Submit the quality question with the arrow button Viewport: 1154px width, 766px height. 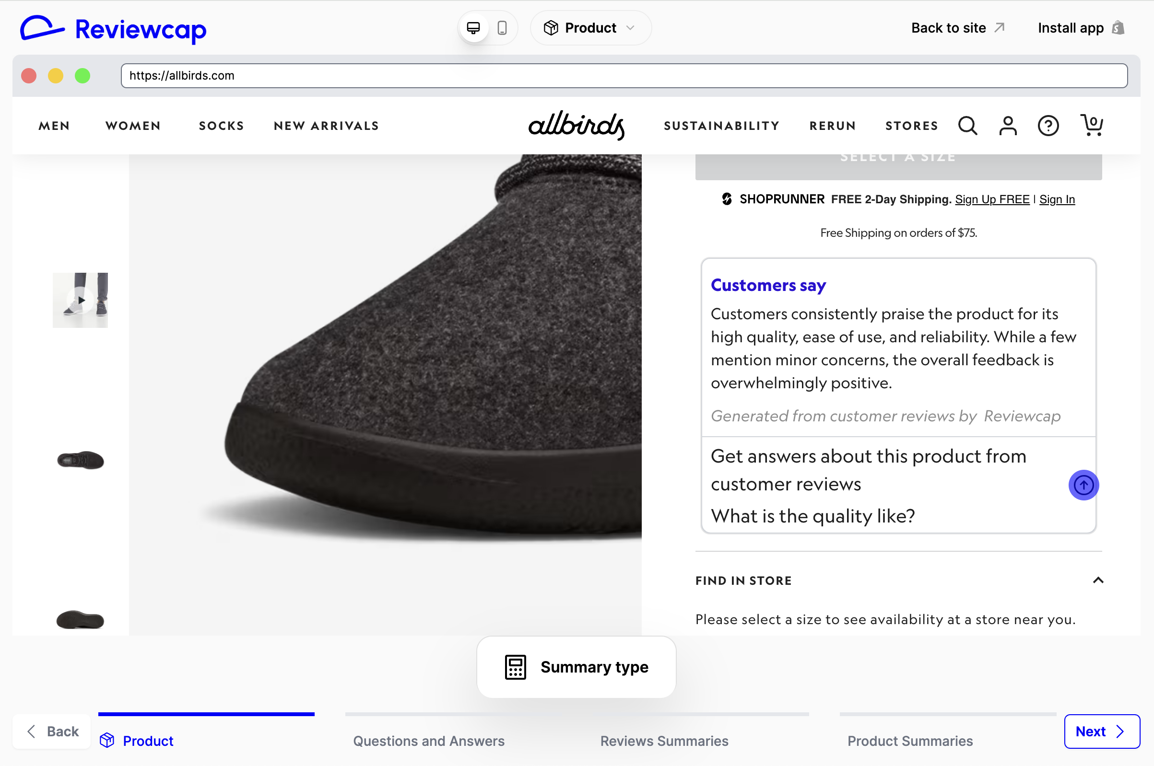1083,485
